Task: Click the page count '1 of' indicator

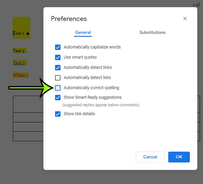Action: click(196, 5)
